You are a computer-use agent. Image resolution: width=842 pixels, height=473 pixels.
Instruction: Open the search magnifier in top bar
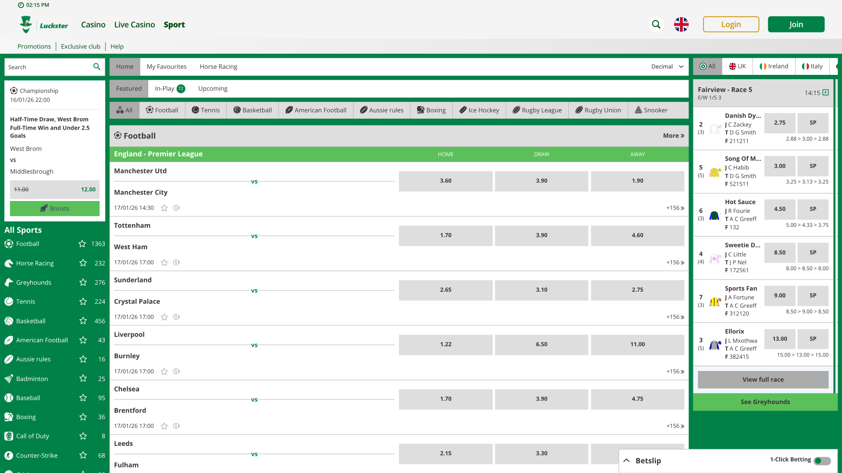(x=656, y=24)
